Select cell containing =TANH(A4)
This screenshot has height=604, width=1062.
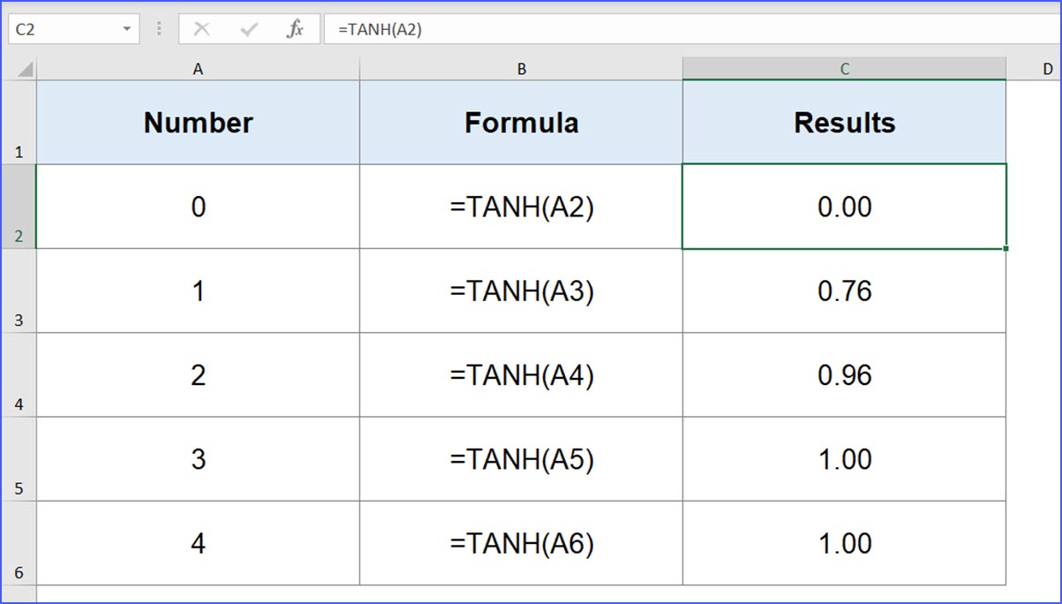tap(521, 375)
